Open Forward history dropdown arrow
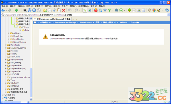 tap(13, 10)
